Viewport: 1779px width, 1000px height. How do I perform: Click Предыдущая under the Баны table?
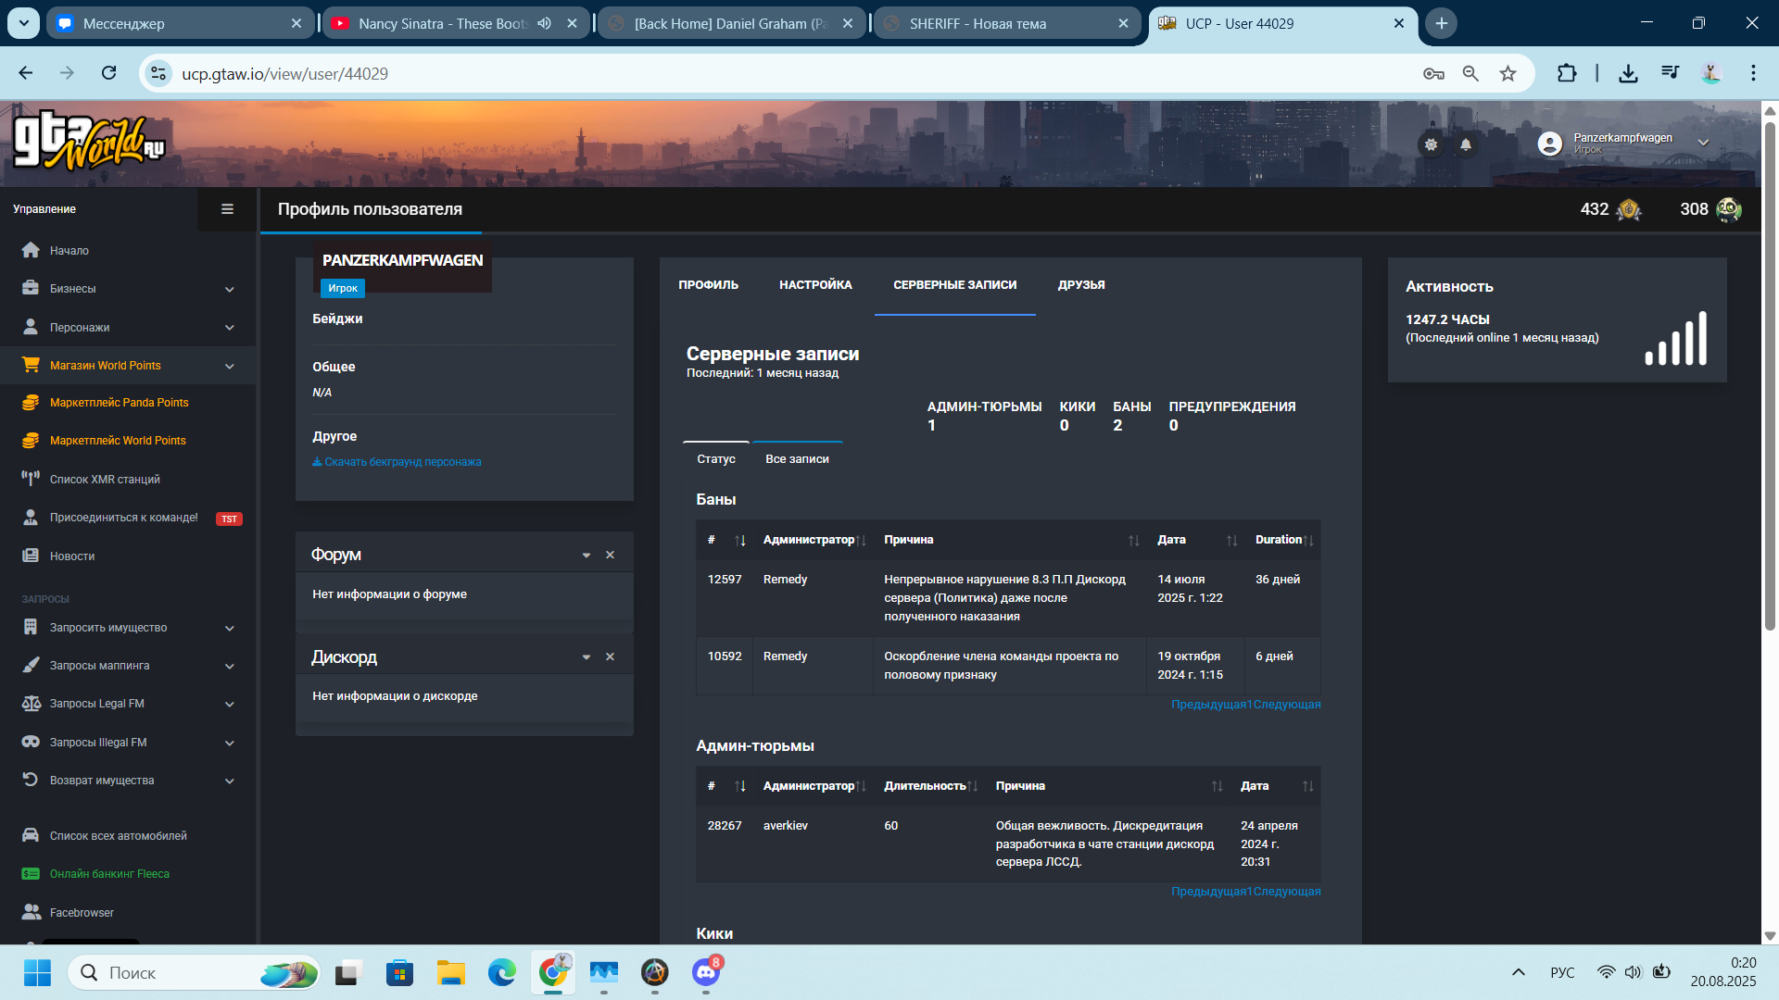[x=1208, y=705]
